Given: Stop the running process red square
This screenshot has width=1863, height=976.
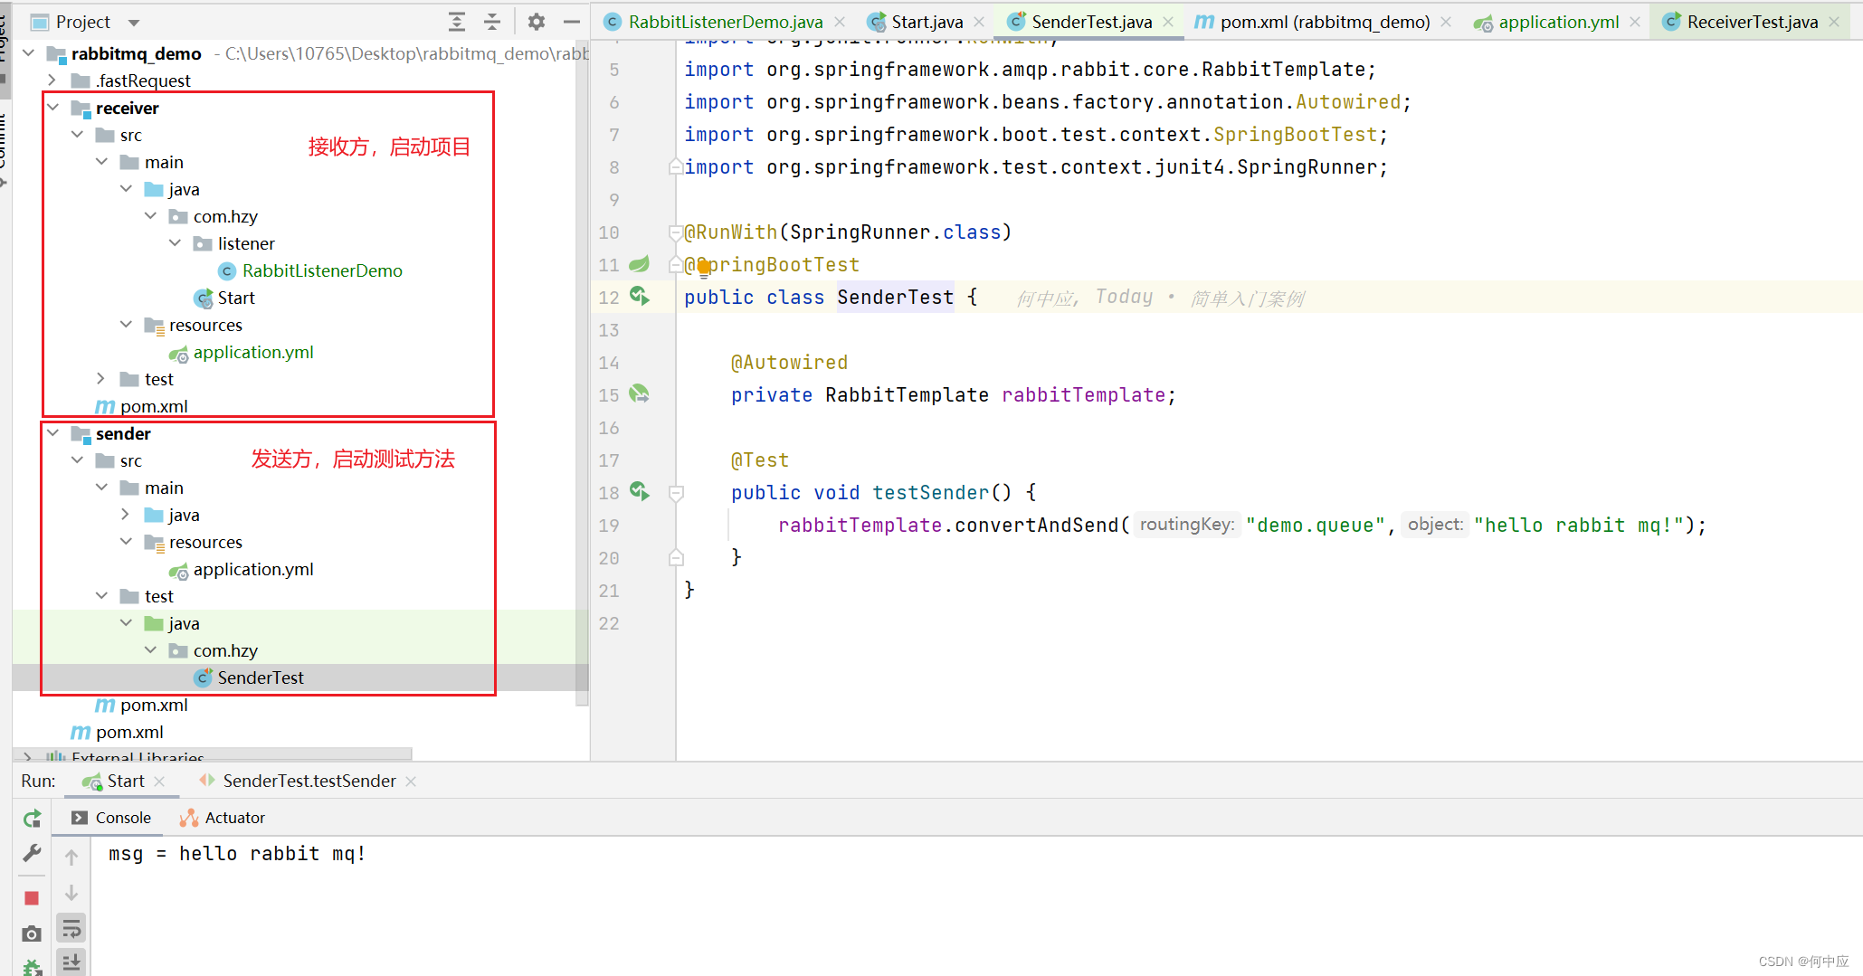Looking at the screenshot, I should [x=32, y=898].
